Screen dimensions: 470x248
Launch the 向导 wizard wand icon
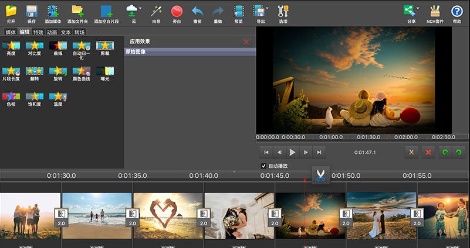pos(156,11)
